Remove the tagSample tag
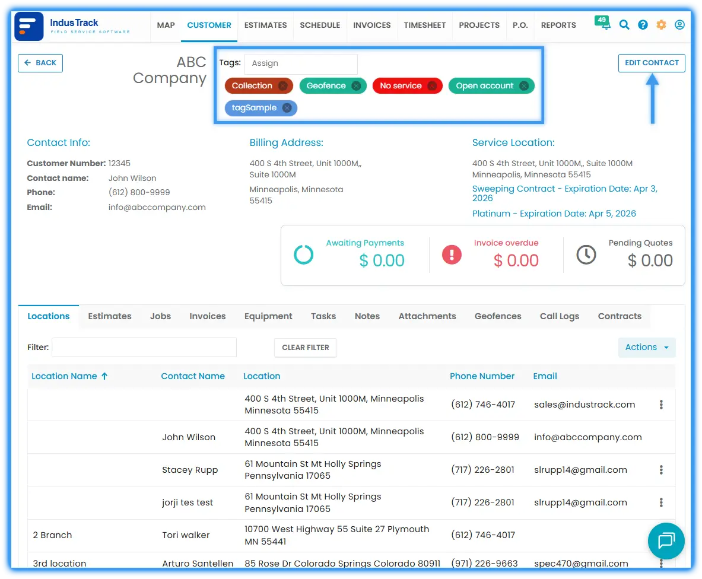Viewport: 702px width, 579px height. click(287, 108)
